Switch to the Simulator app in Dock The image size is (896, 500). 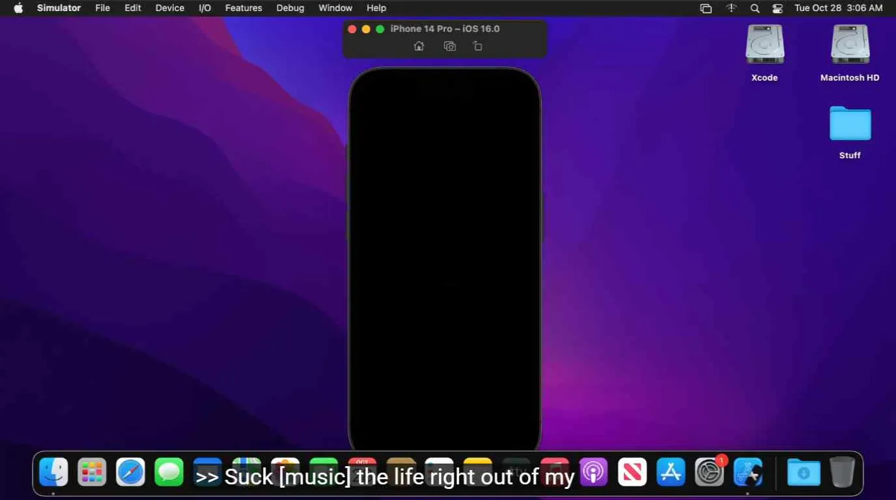(748, 472)
